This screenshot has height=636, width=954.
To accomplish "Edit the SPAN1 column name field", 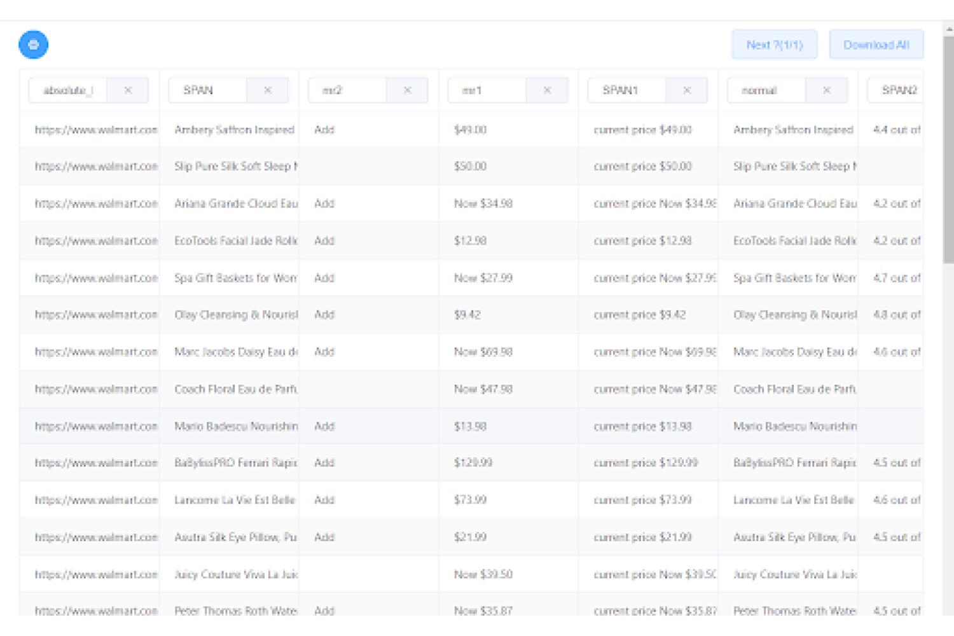I will pyautogui.click(x=627, y=90).
